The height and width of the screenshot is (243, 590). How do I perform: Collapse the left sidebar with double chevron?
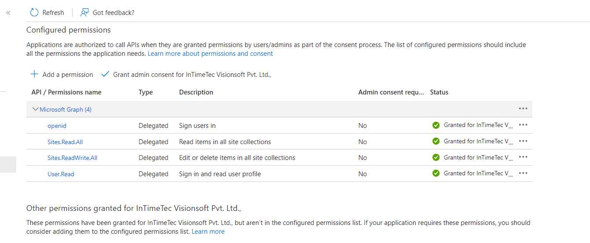[8, 13]
